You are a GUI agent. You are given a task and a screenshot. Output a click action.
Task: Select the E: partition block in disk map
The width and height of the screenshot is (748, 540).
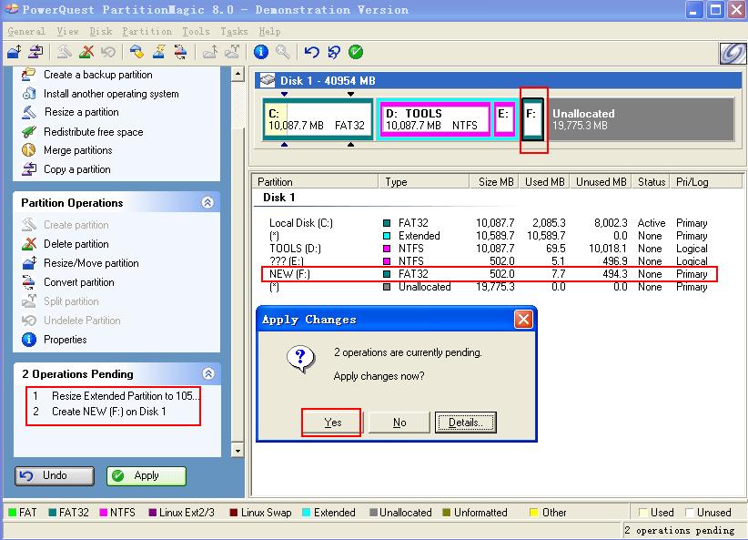pos(504,119)
